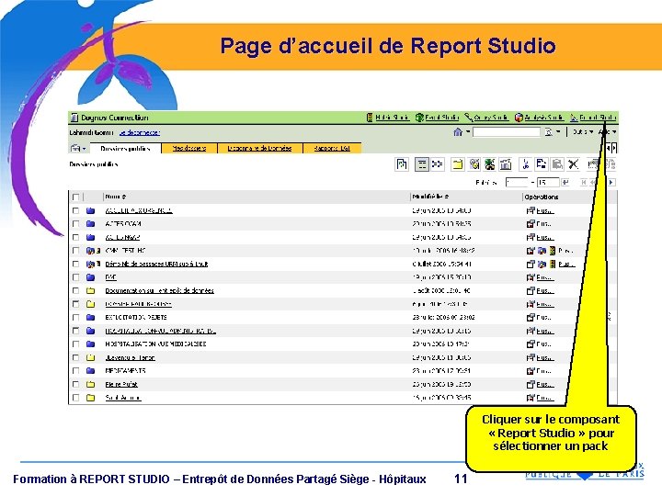Tick the select-all checkbox in the header
The image size is (662, 496).
[75, 197]
